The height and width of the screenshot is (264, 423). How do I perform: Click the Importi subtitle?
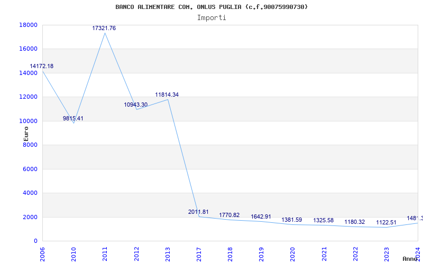click(212, 18)
